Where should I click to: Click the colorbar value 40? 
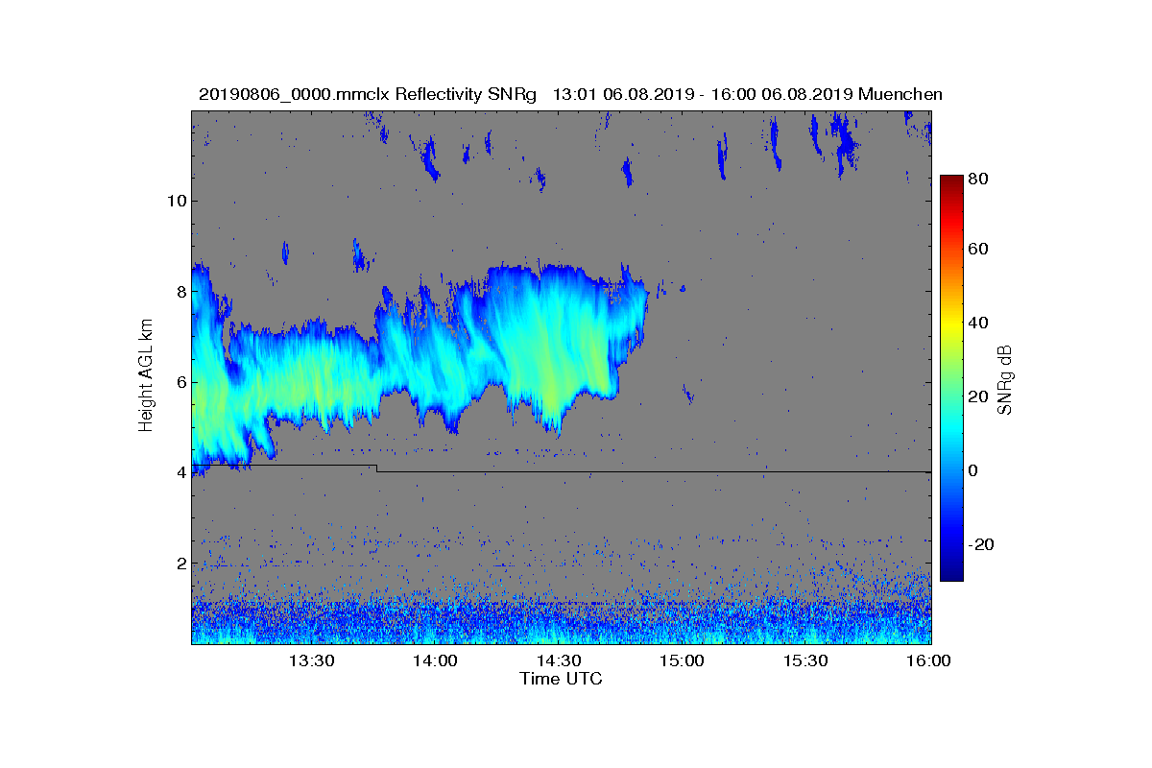click(x=979, y=324)
